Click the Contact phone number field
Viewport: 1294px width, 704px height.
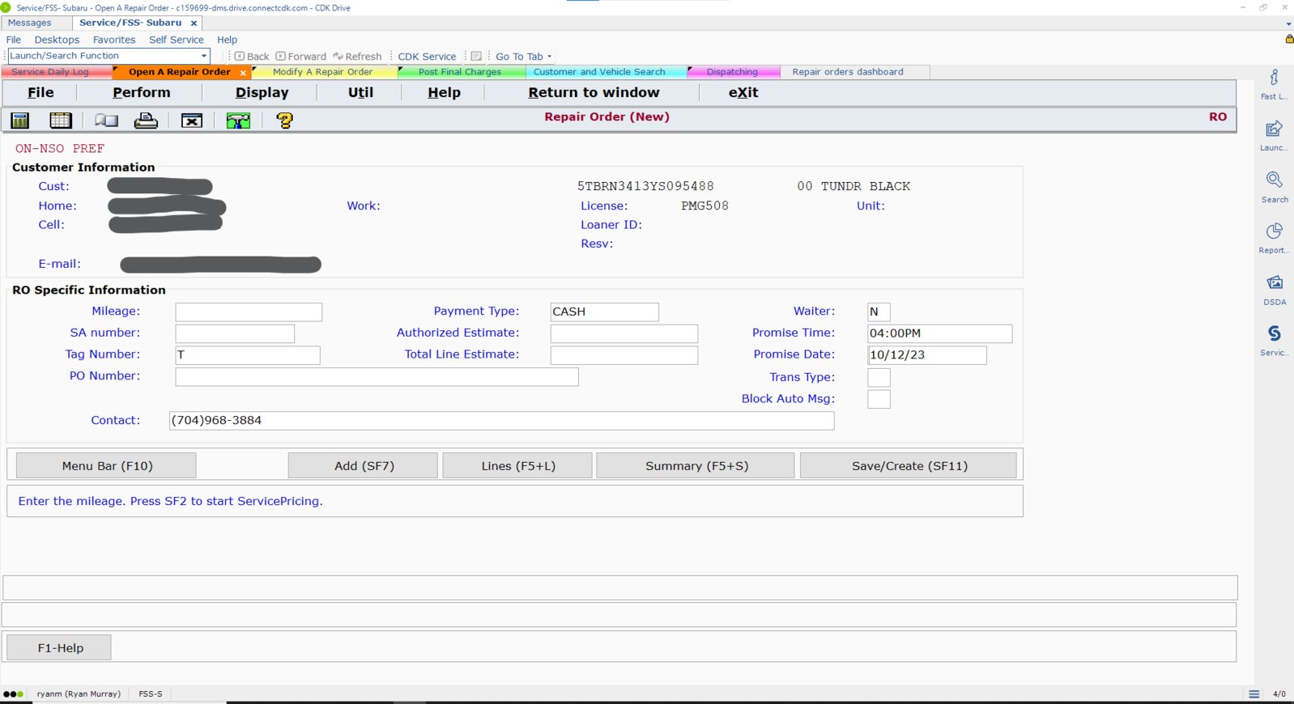pyautogui.click(x=501, y=421)
